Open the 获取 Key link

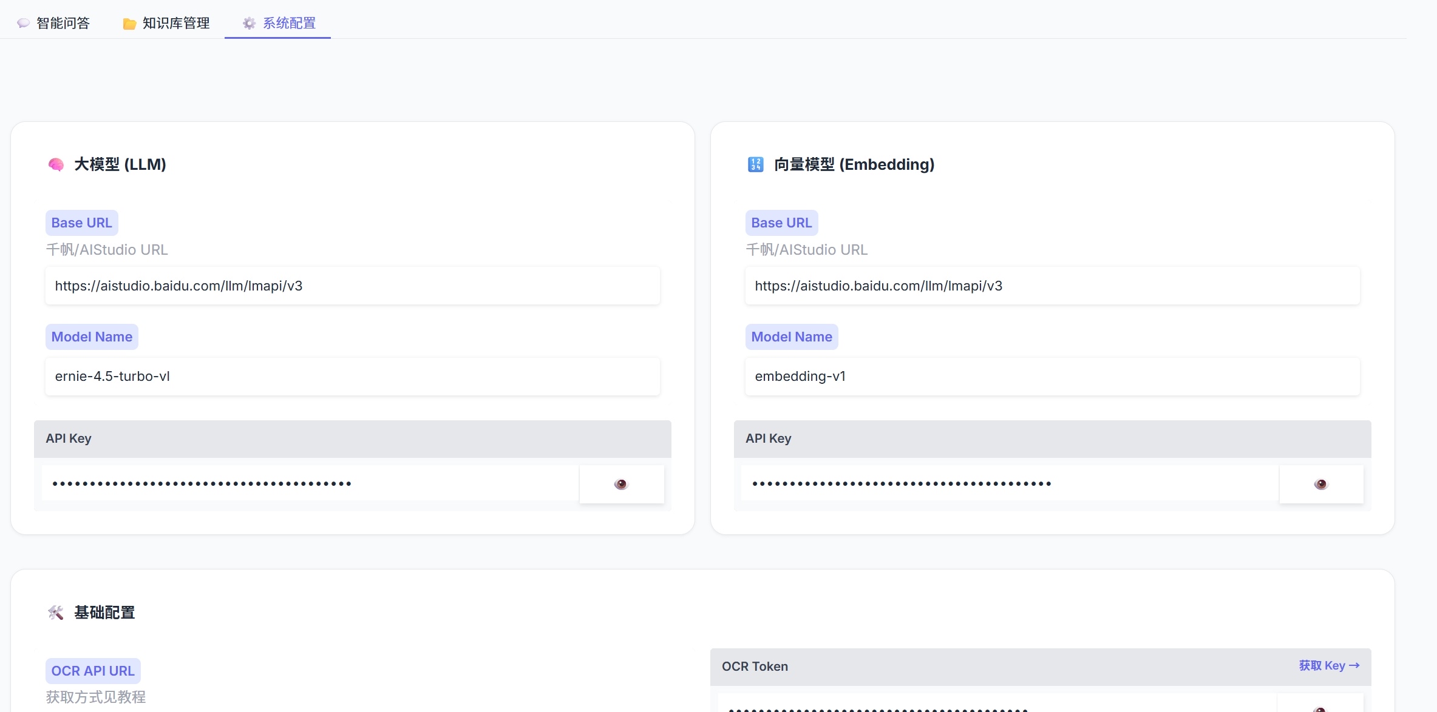pos(1328,665)
